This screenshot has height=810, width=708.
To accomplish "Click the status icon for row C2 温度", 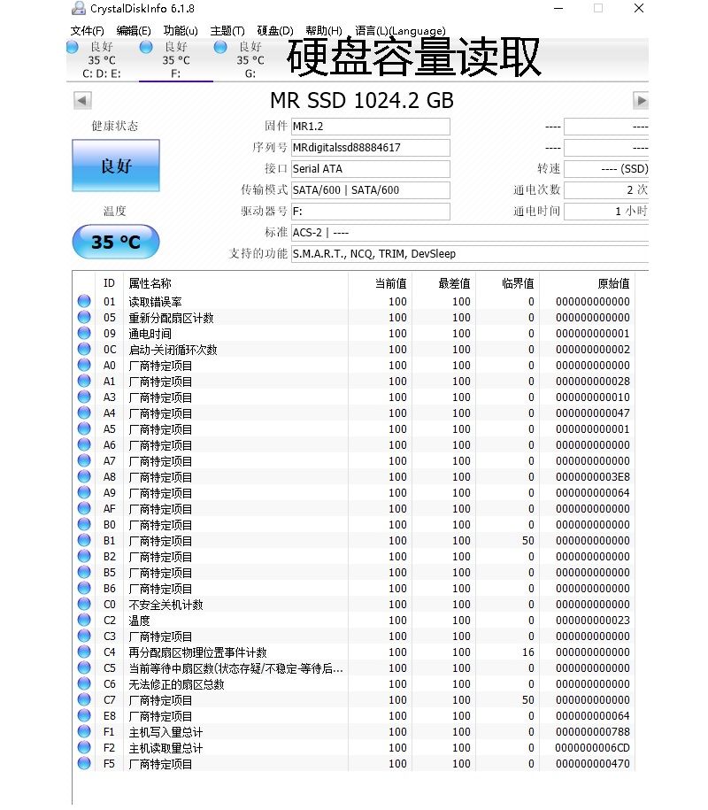I will (x=84, y=620).
